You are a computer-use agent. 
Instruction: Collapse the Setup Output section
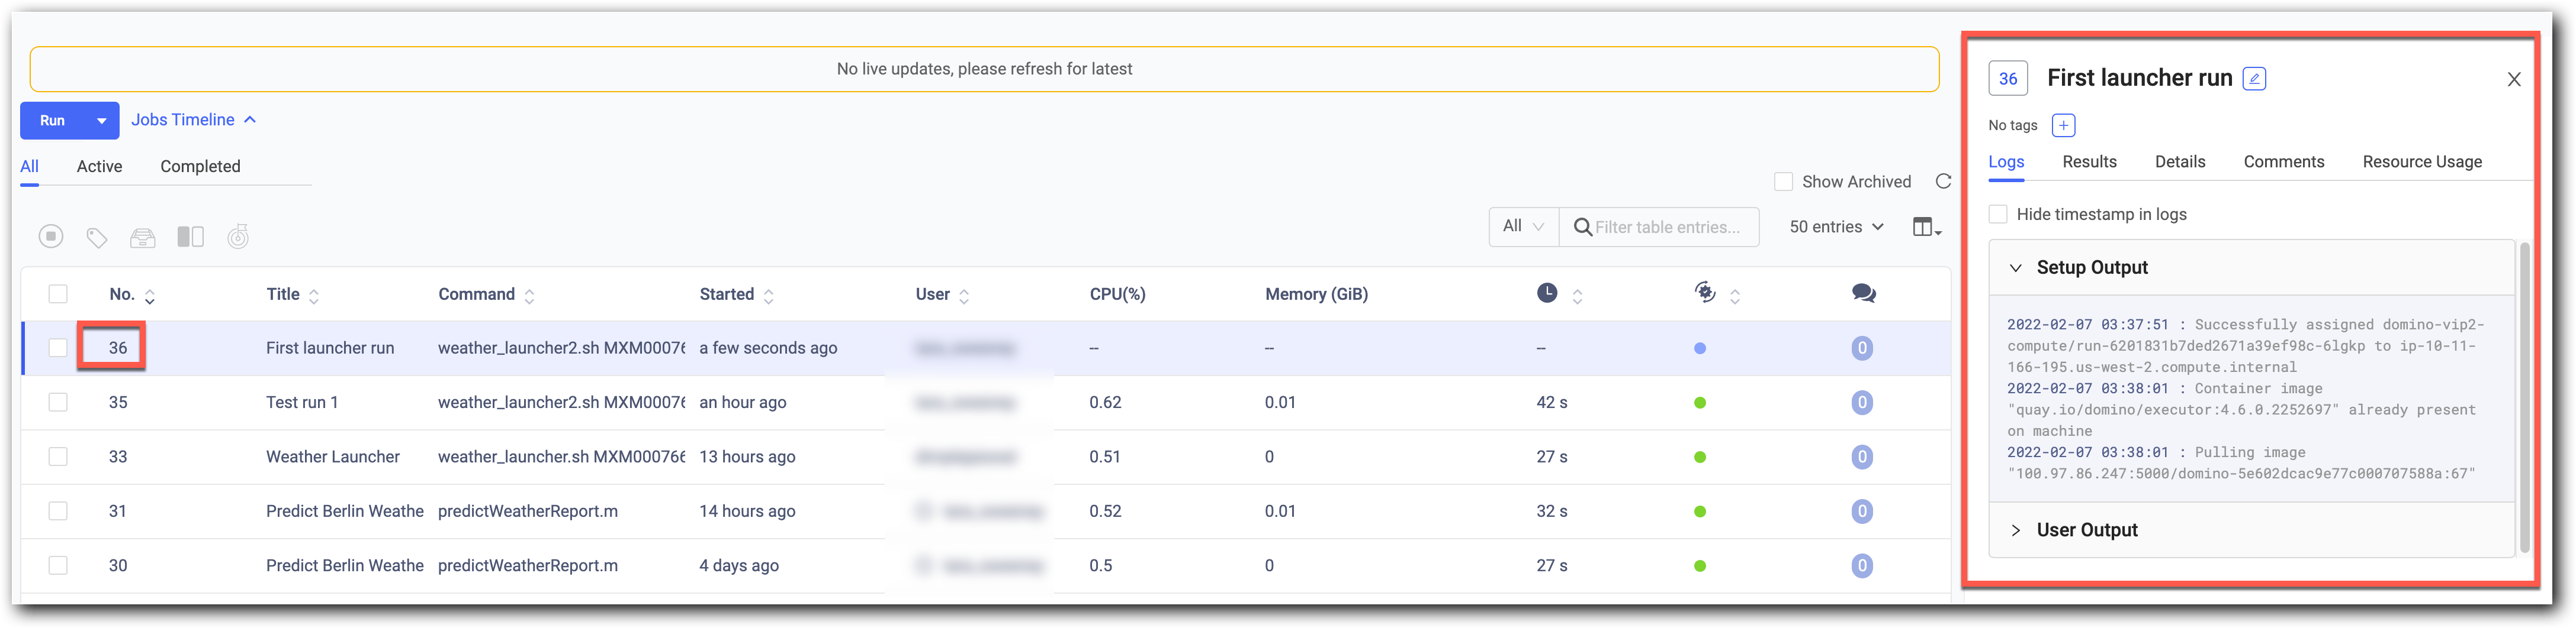pos(2016,268)
